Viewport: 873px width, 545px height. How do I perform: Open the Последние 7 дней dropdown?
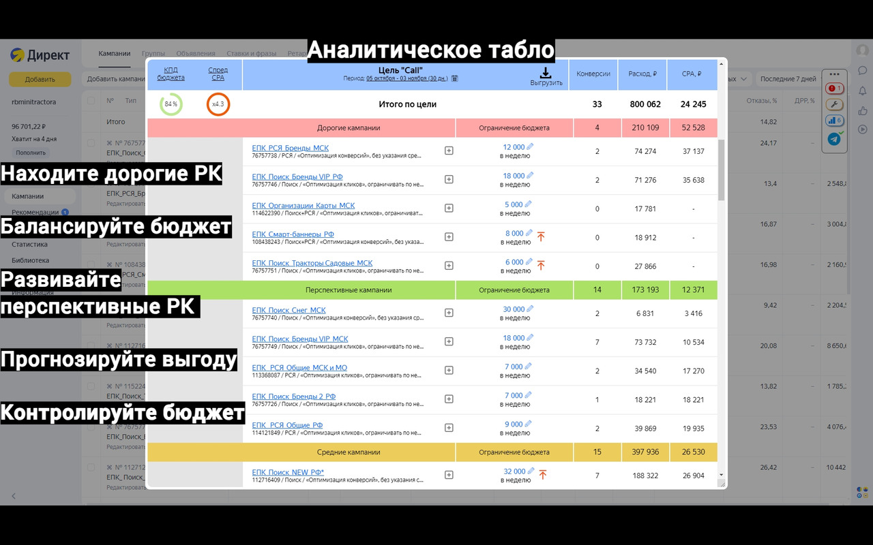[x=789, y=80]
